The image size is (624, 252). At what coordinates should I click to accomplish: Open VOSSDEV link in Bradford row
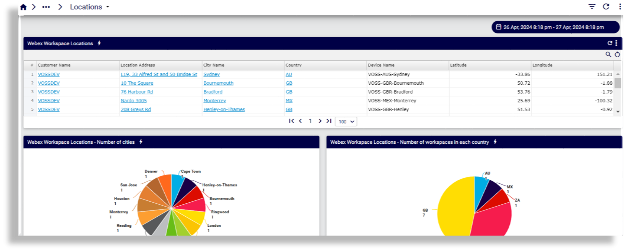tap(49, 92)
